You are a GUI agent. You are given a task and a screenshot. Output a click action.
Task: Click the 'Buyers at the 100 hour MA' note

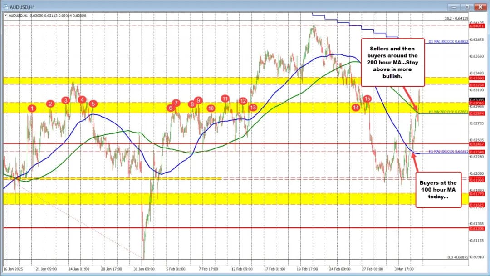tap(438, 189)
